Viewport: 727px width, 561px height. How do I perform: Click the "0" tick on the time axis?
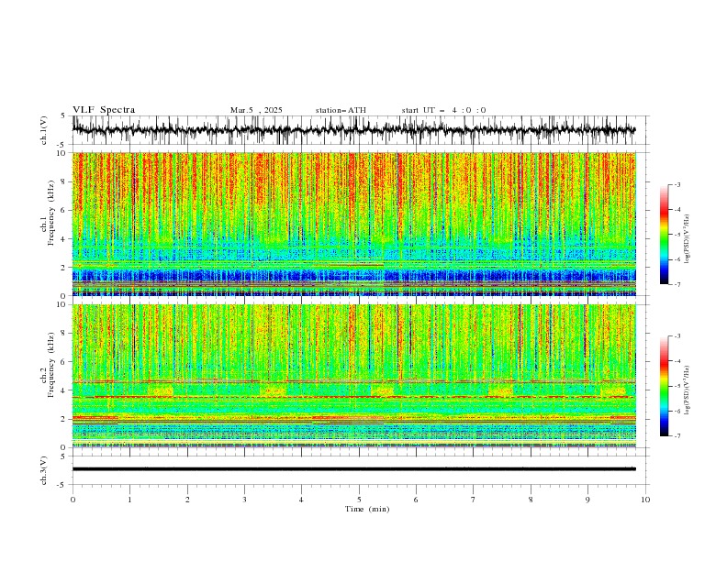coord(73,500)
